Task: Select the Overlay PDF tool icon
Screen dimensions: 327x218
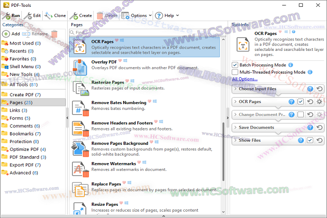Action: pos(79,68)
